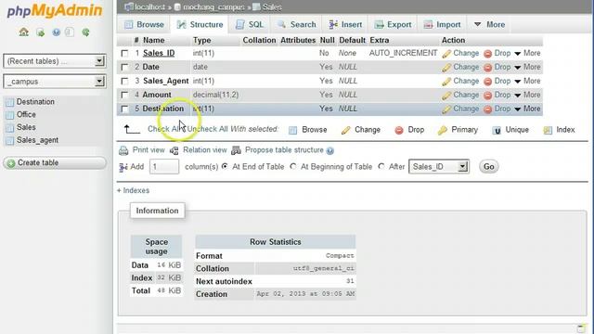Click the red Drop icon for Date row
Viewport: 594px width, 334px height.
pos(488,68)
